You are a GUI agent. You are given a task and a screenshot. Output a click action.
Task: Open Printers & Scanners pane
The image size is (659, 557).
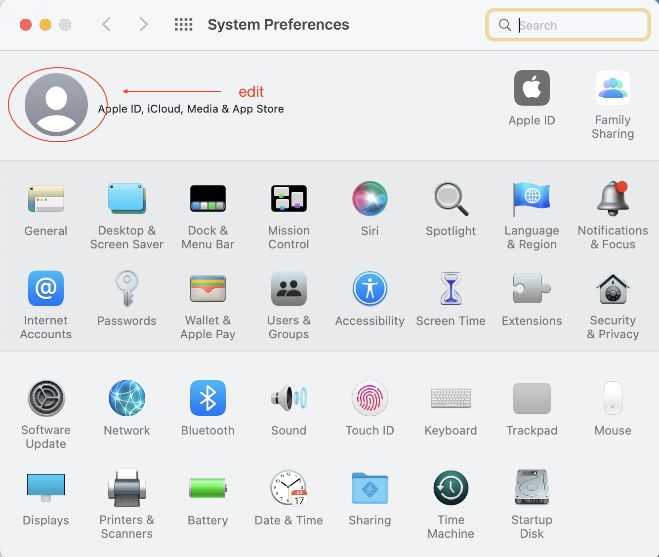pyautogui.click(x=127, y=488)
